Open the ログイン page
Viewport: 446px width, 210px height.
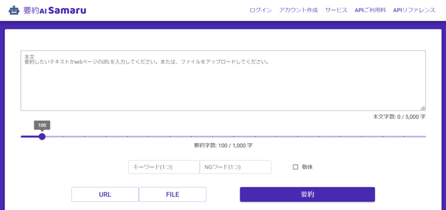(260, 10)
